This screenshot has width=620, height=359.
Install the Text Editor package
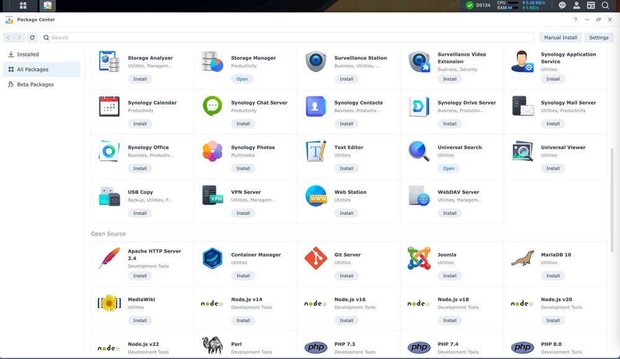pos(347,168)
